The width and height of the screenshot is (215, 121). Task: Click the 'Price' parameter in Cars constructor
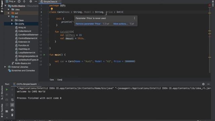point(109,12)
